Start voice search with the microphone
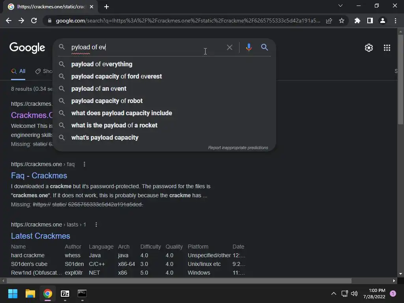Screen dimensions: 404x303 249,47
